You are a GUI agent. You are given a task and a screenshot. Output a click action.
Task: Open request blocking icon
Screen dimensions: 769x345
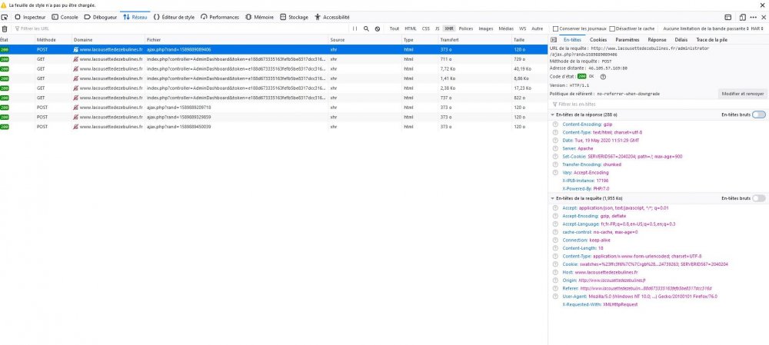pos(377,29)
